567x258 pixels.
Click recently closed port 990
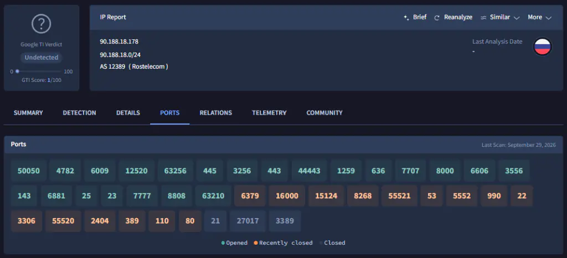click(x=494, y=196)
